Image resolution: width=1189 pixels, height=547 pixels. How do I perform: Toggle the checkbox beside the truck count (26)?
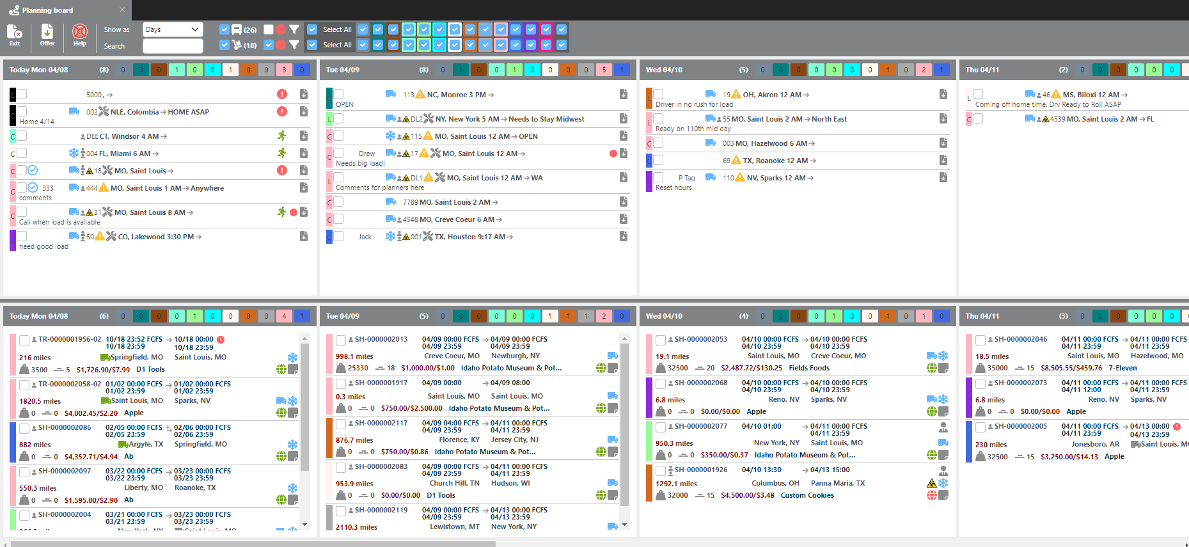[x=224, y=29]
